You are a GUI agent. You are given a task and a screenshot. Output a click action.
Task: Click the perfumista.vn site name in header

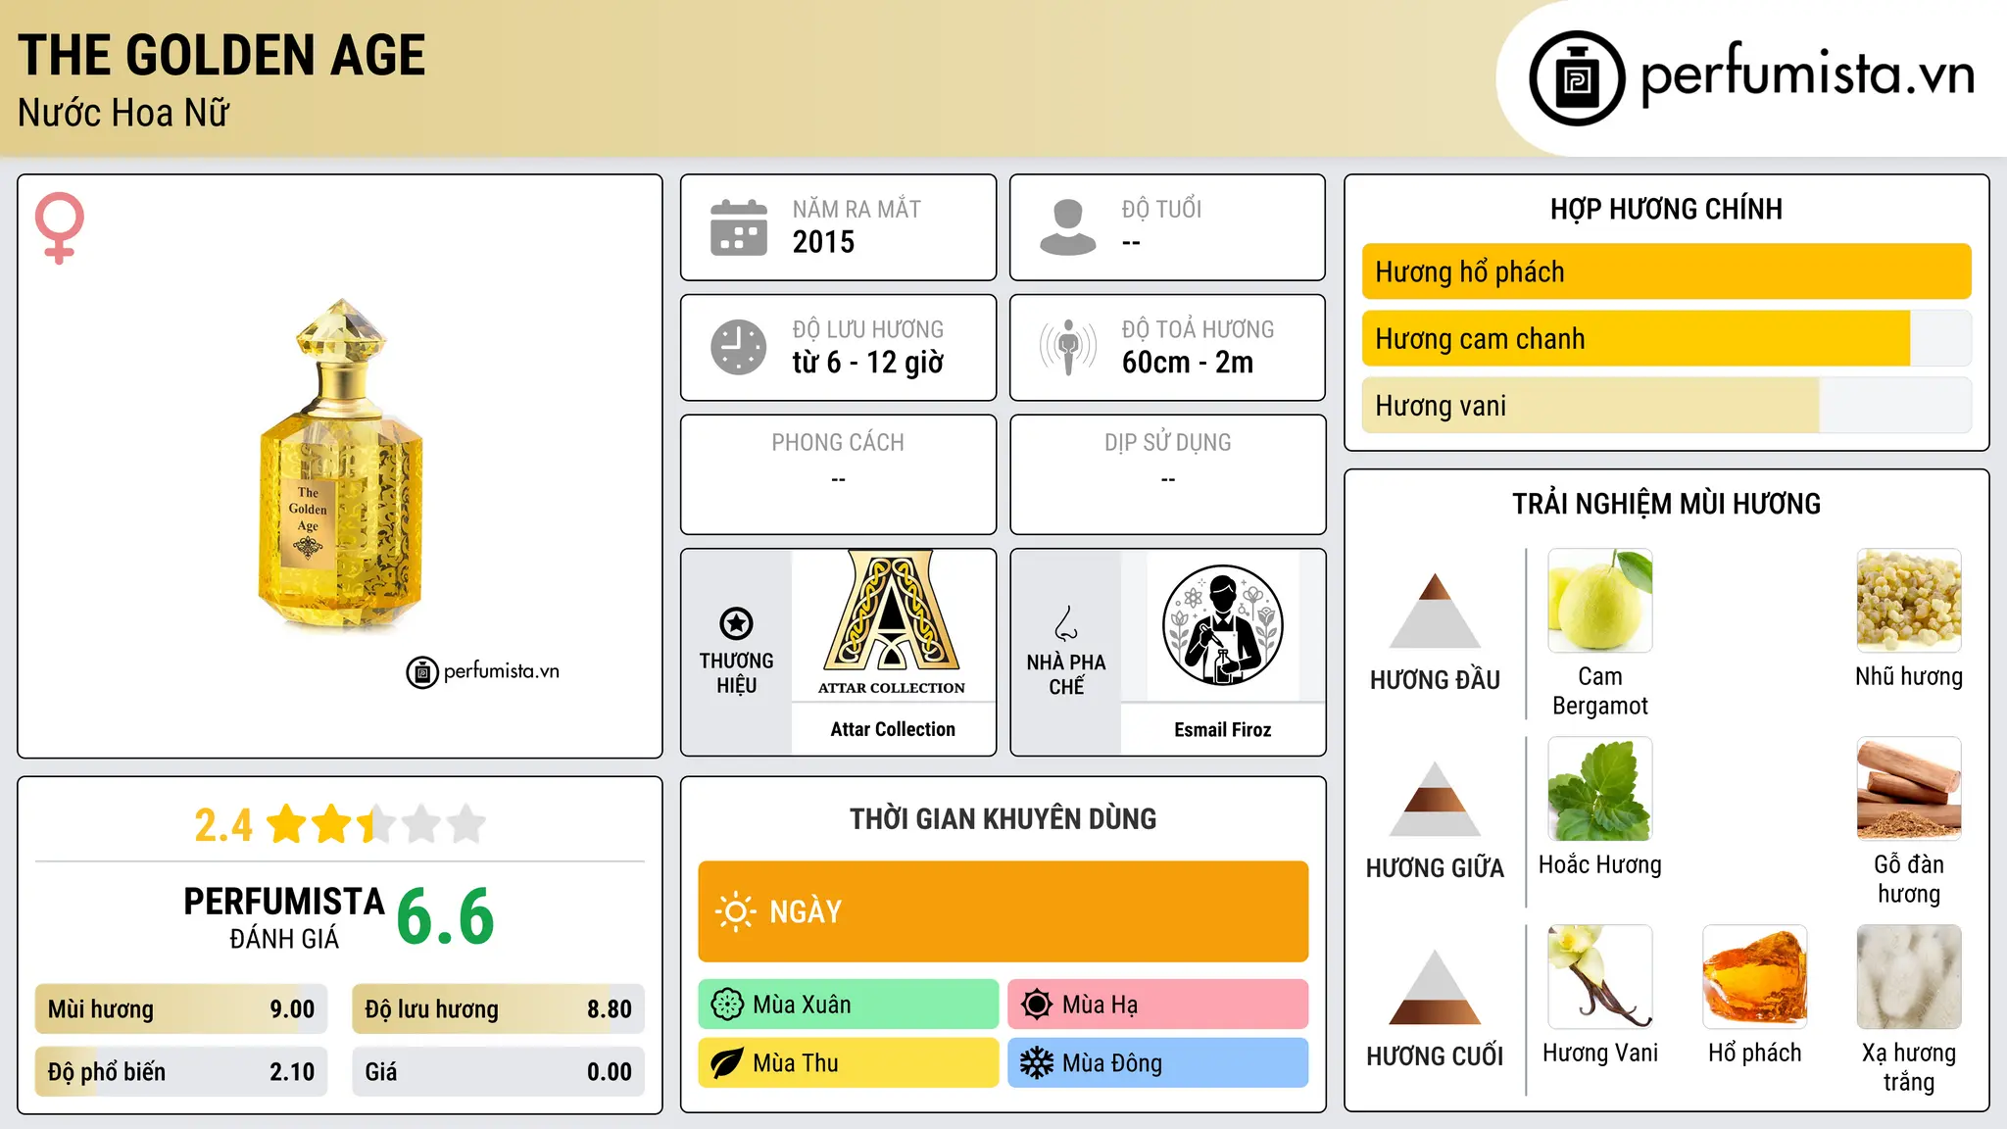(1807, 75)
